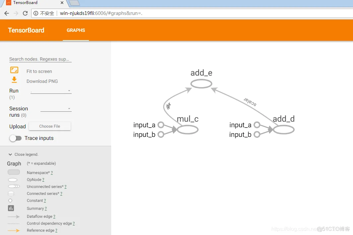Switch to the GRAPHS tab
Viewport: 353px width, 235px height.
point(76,30)
